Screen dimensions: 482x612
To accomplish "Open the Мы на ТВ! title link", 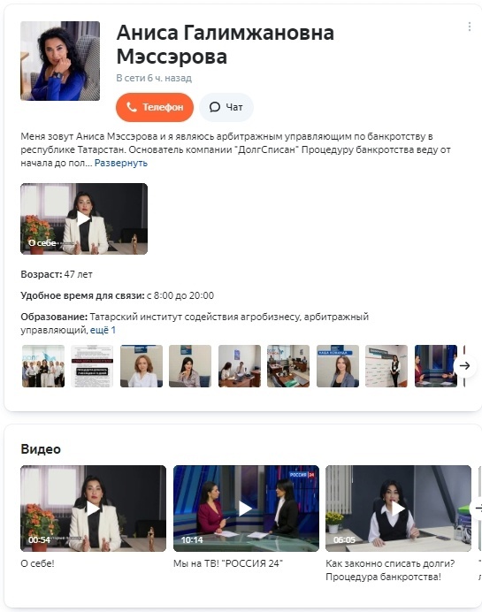I will tap(228, 563).
